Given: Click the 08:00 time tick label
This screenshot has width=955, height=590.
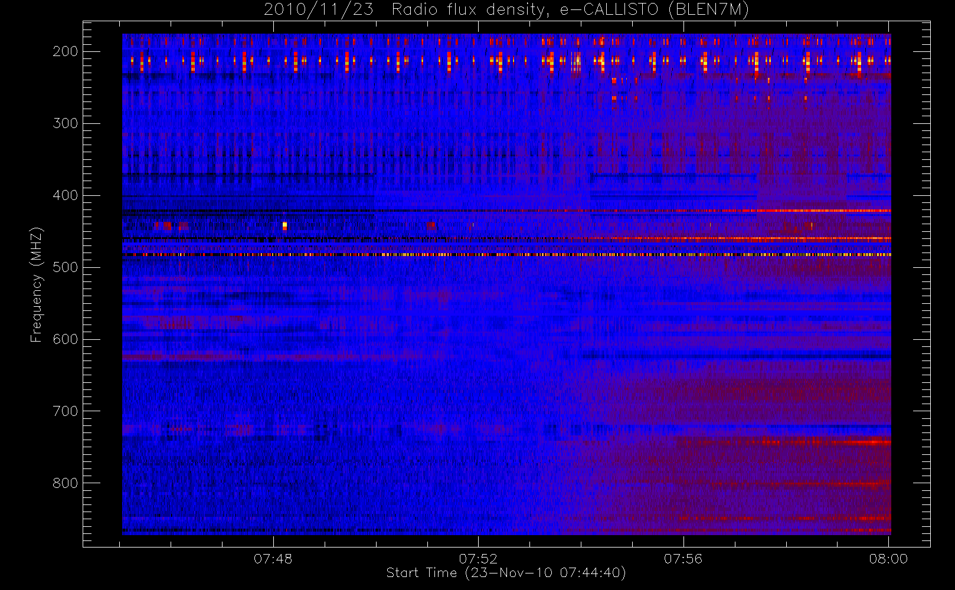Looking at the screenshot, I should pos(888,559).
